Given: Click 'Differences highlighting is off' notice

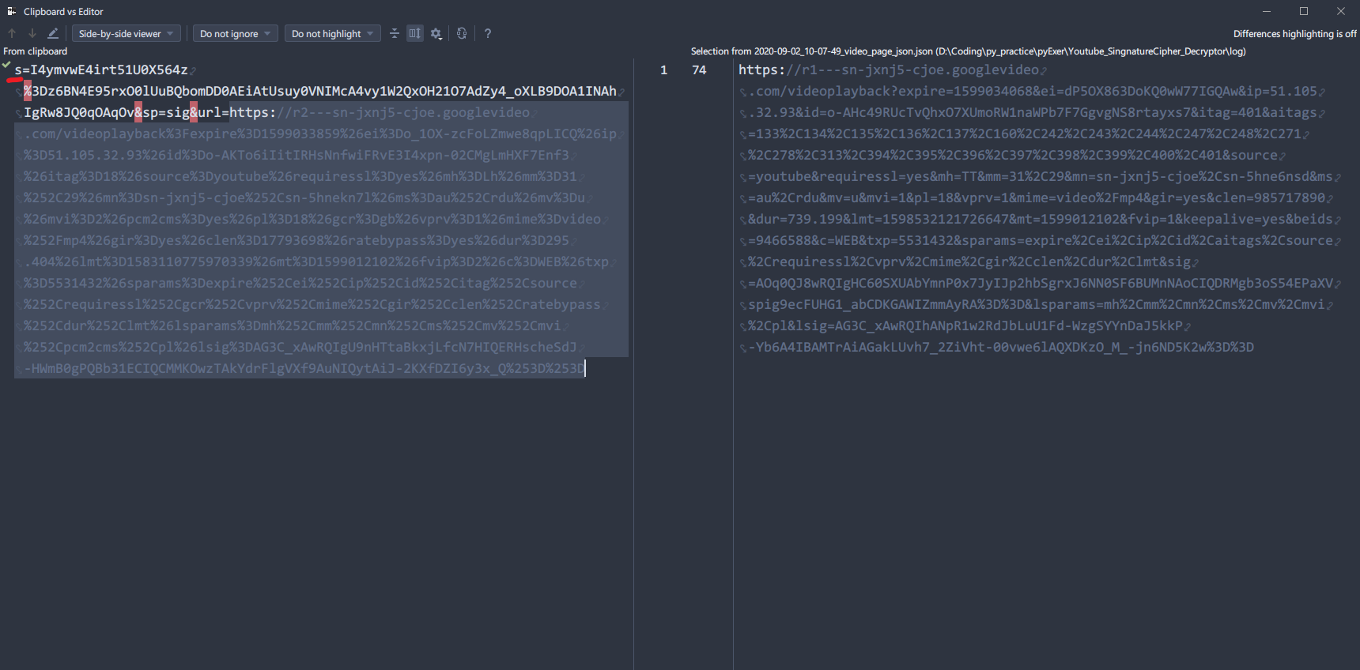Looking at the screenshot, I should coord(1294,34).
